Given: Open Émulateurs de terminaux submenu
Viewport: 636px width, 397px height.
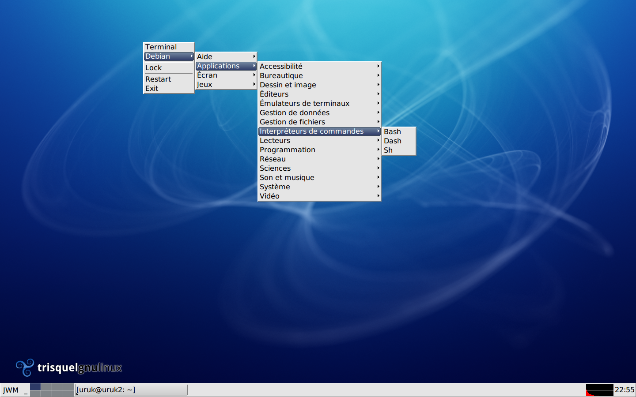Looking at the screenshot, I should coord(319,103).
